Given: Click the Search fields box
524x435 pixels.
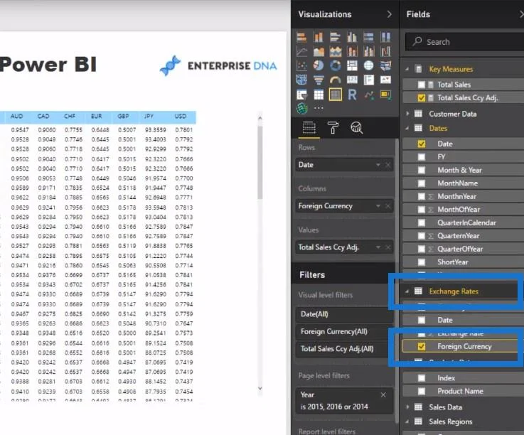Looking at the screenshot, I should point(464,42).
